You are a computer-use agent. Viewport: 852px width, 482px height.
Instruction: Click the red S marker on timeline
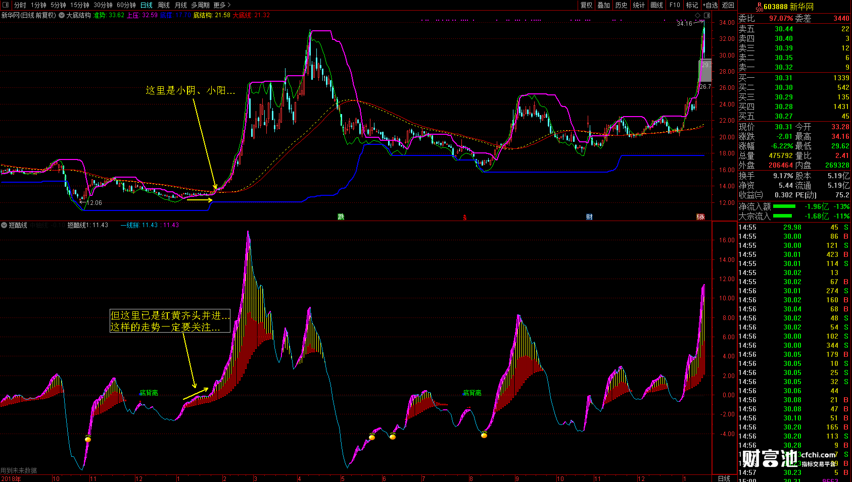click(465, 218)
